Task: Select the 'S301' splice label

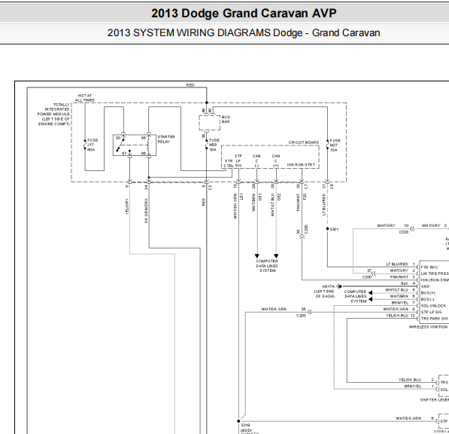Action: [334, 229]
